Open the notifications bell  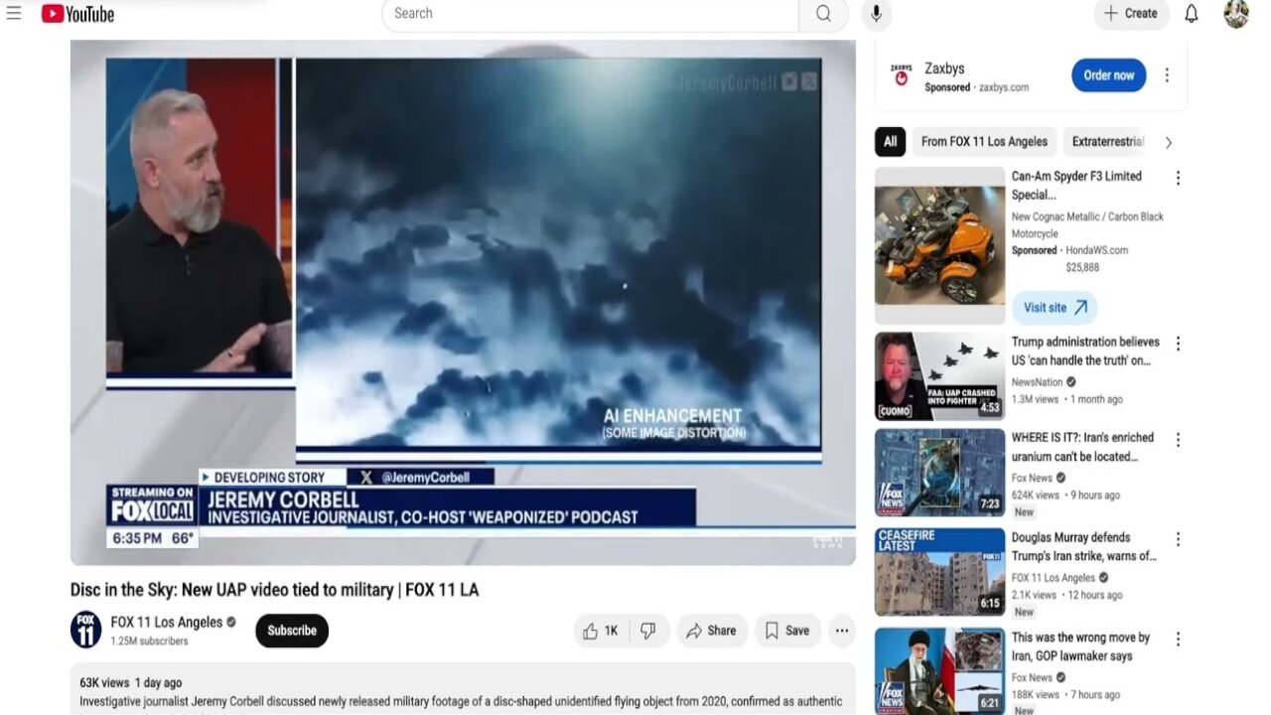1192,14
